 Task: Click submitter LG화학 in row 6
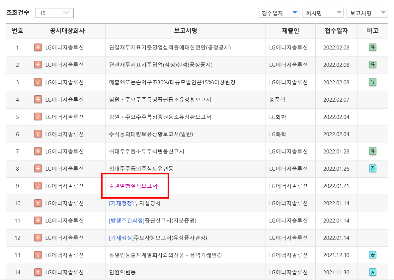pos(278,134)
